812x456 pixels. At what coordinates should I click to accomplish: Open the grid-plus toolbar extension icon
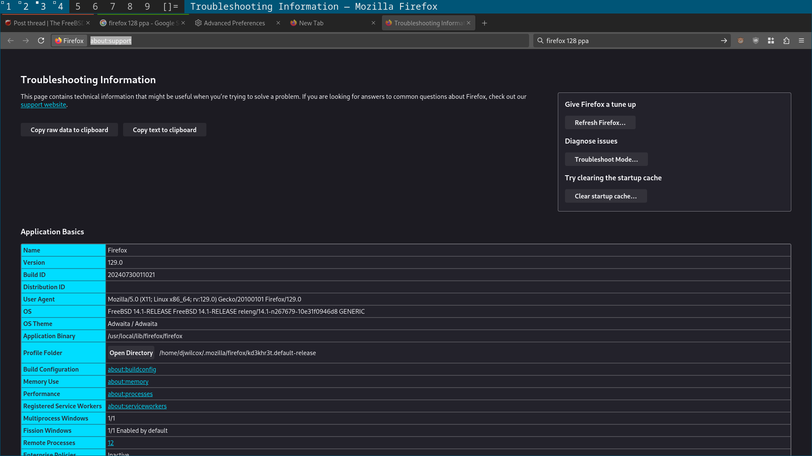pyautogui.click(x=771, y=41)
